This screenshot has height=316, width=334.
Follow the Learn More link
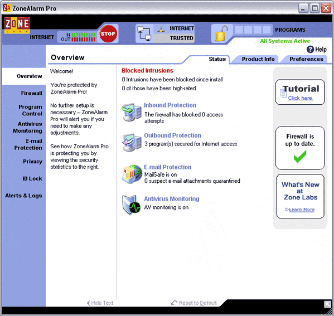pos(302,210)
